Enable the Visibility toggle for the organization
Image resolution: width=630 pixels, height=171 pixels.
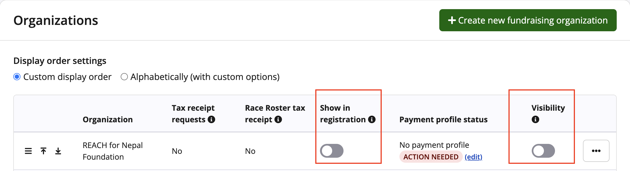pos(543,151)
